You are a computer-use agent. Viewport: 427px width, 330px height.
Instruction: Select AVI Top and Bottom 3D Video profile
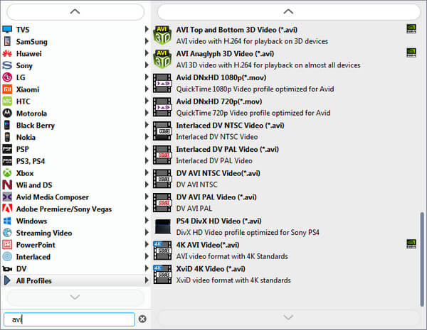tap(285, 35)
